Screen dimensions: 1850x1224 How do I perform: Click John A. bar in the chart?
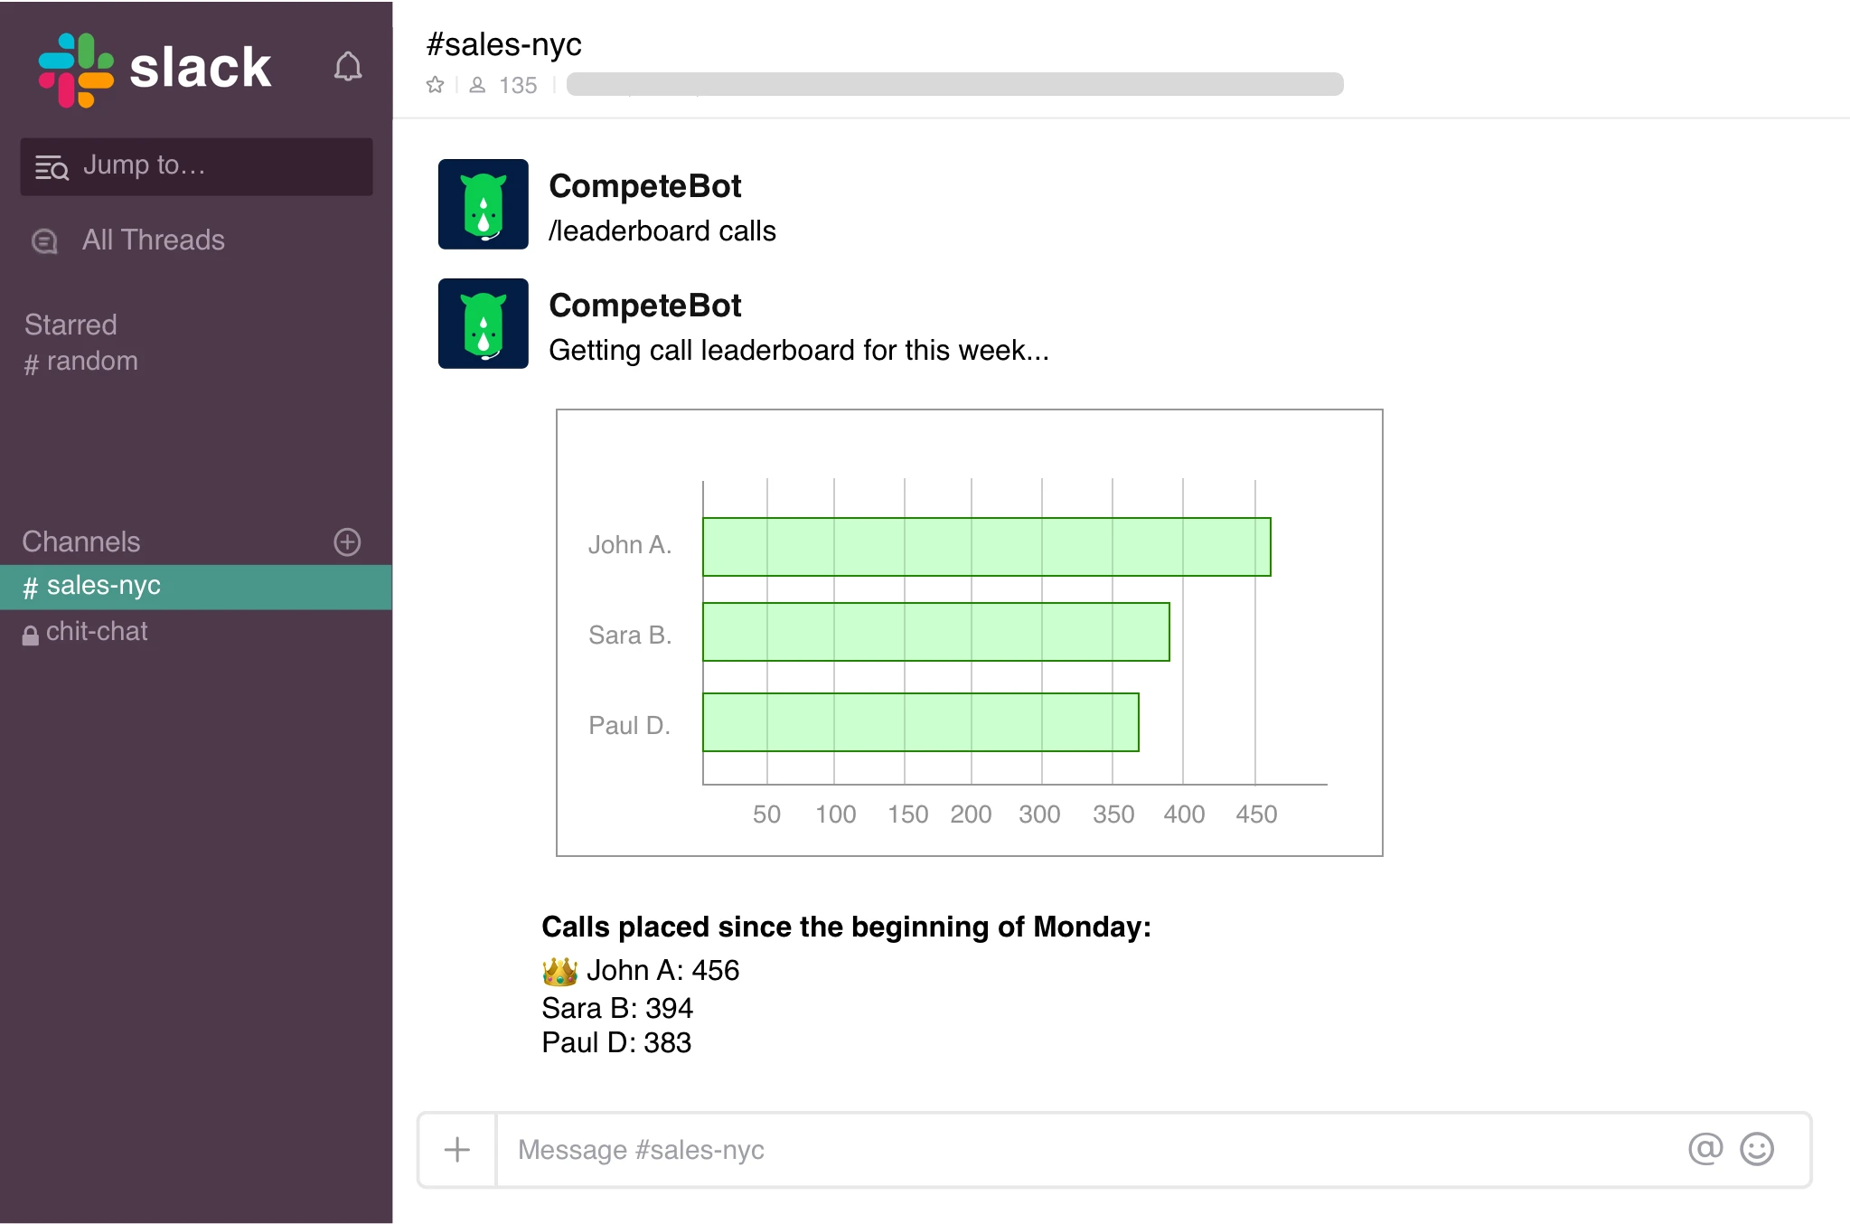(987, 547)
